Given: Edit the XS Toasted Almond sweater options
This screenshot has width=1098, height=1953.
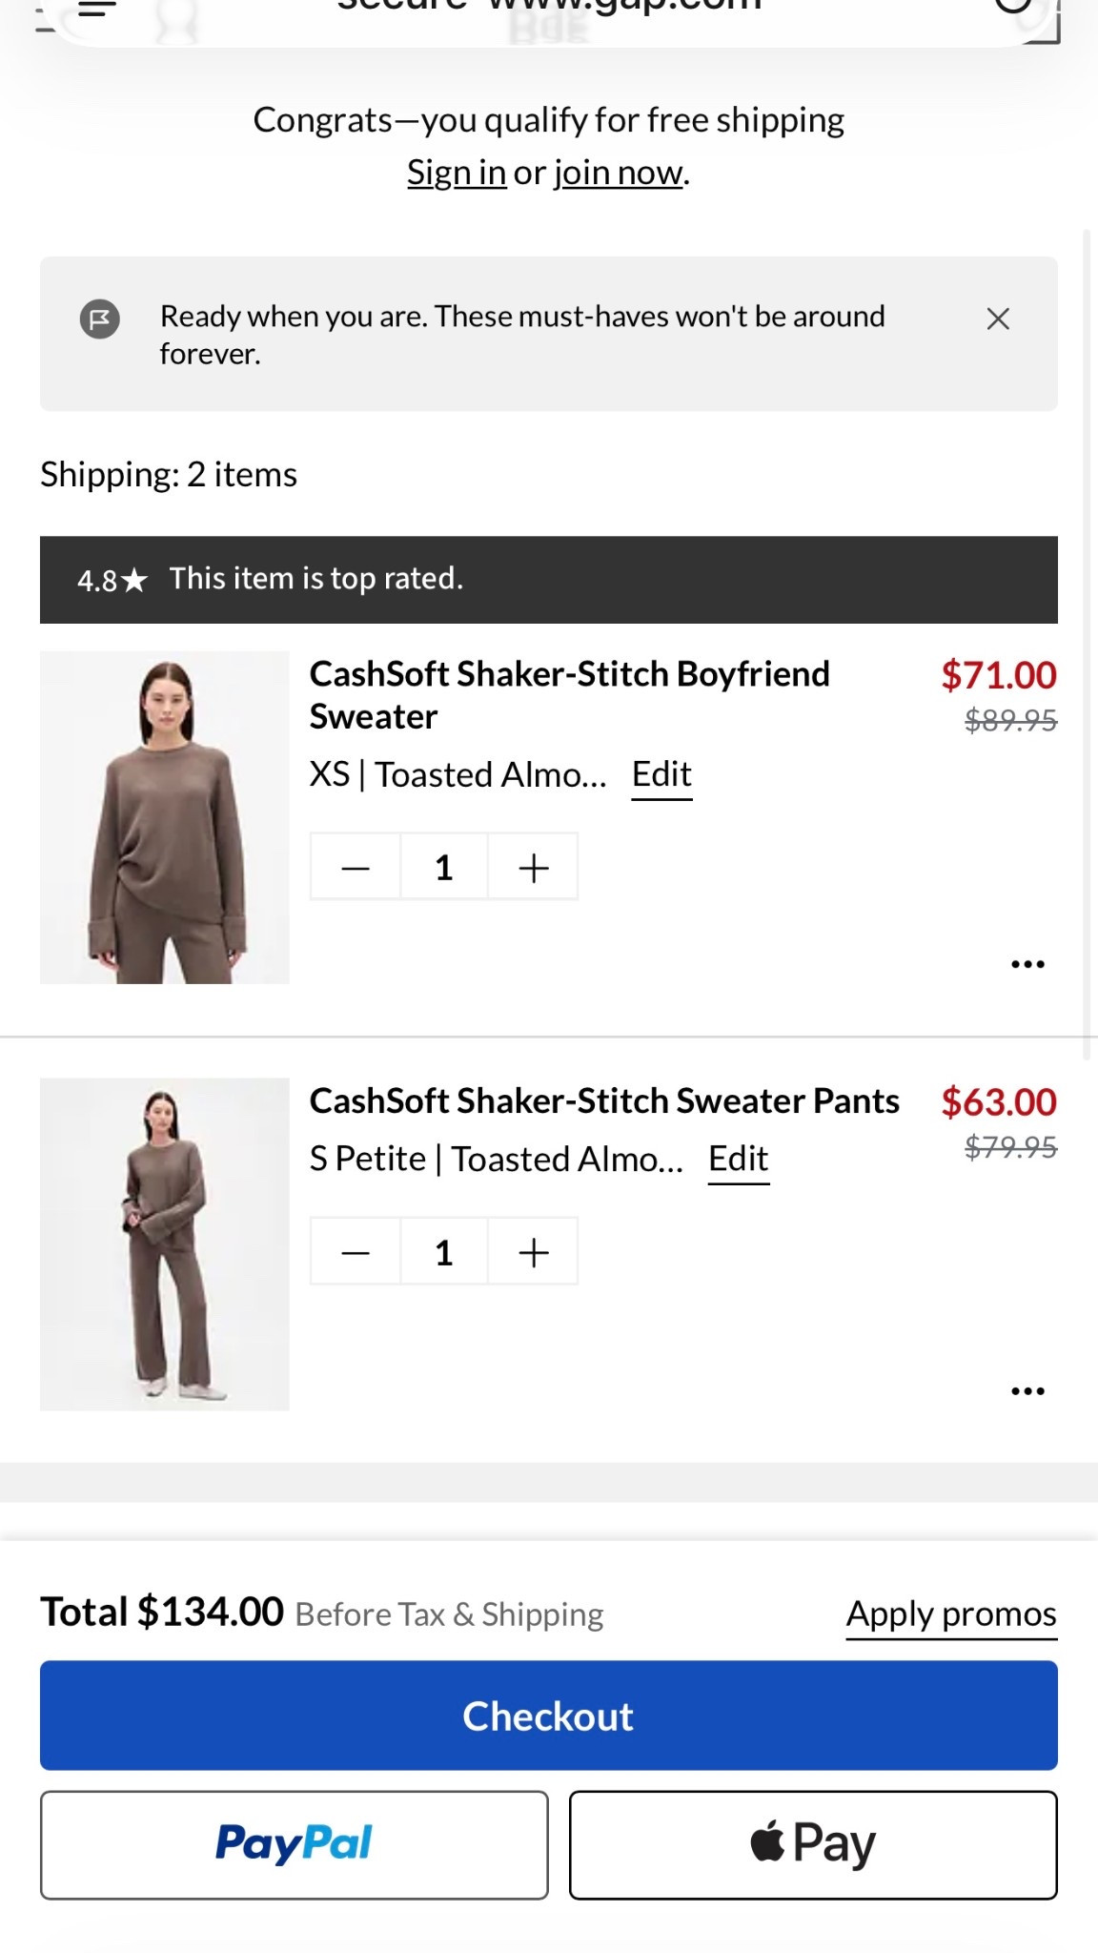Looking at the screenshot, I should pyautogui.click(x=661, y=774).
